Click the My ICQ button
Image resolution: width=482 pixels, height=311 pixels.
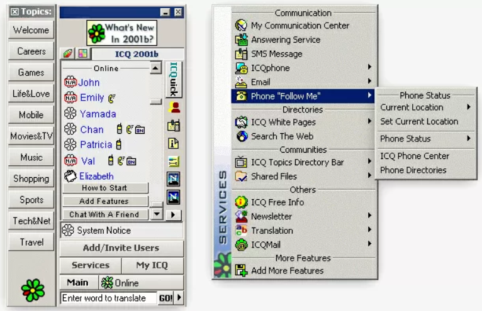coord(152,265)
